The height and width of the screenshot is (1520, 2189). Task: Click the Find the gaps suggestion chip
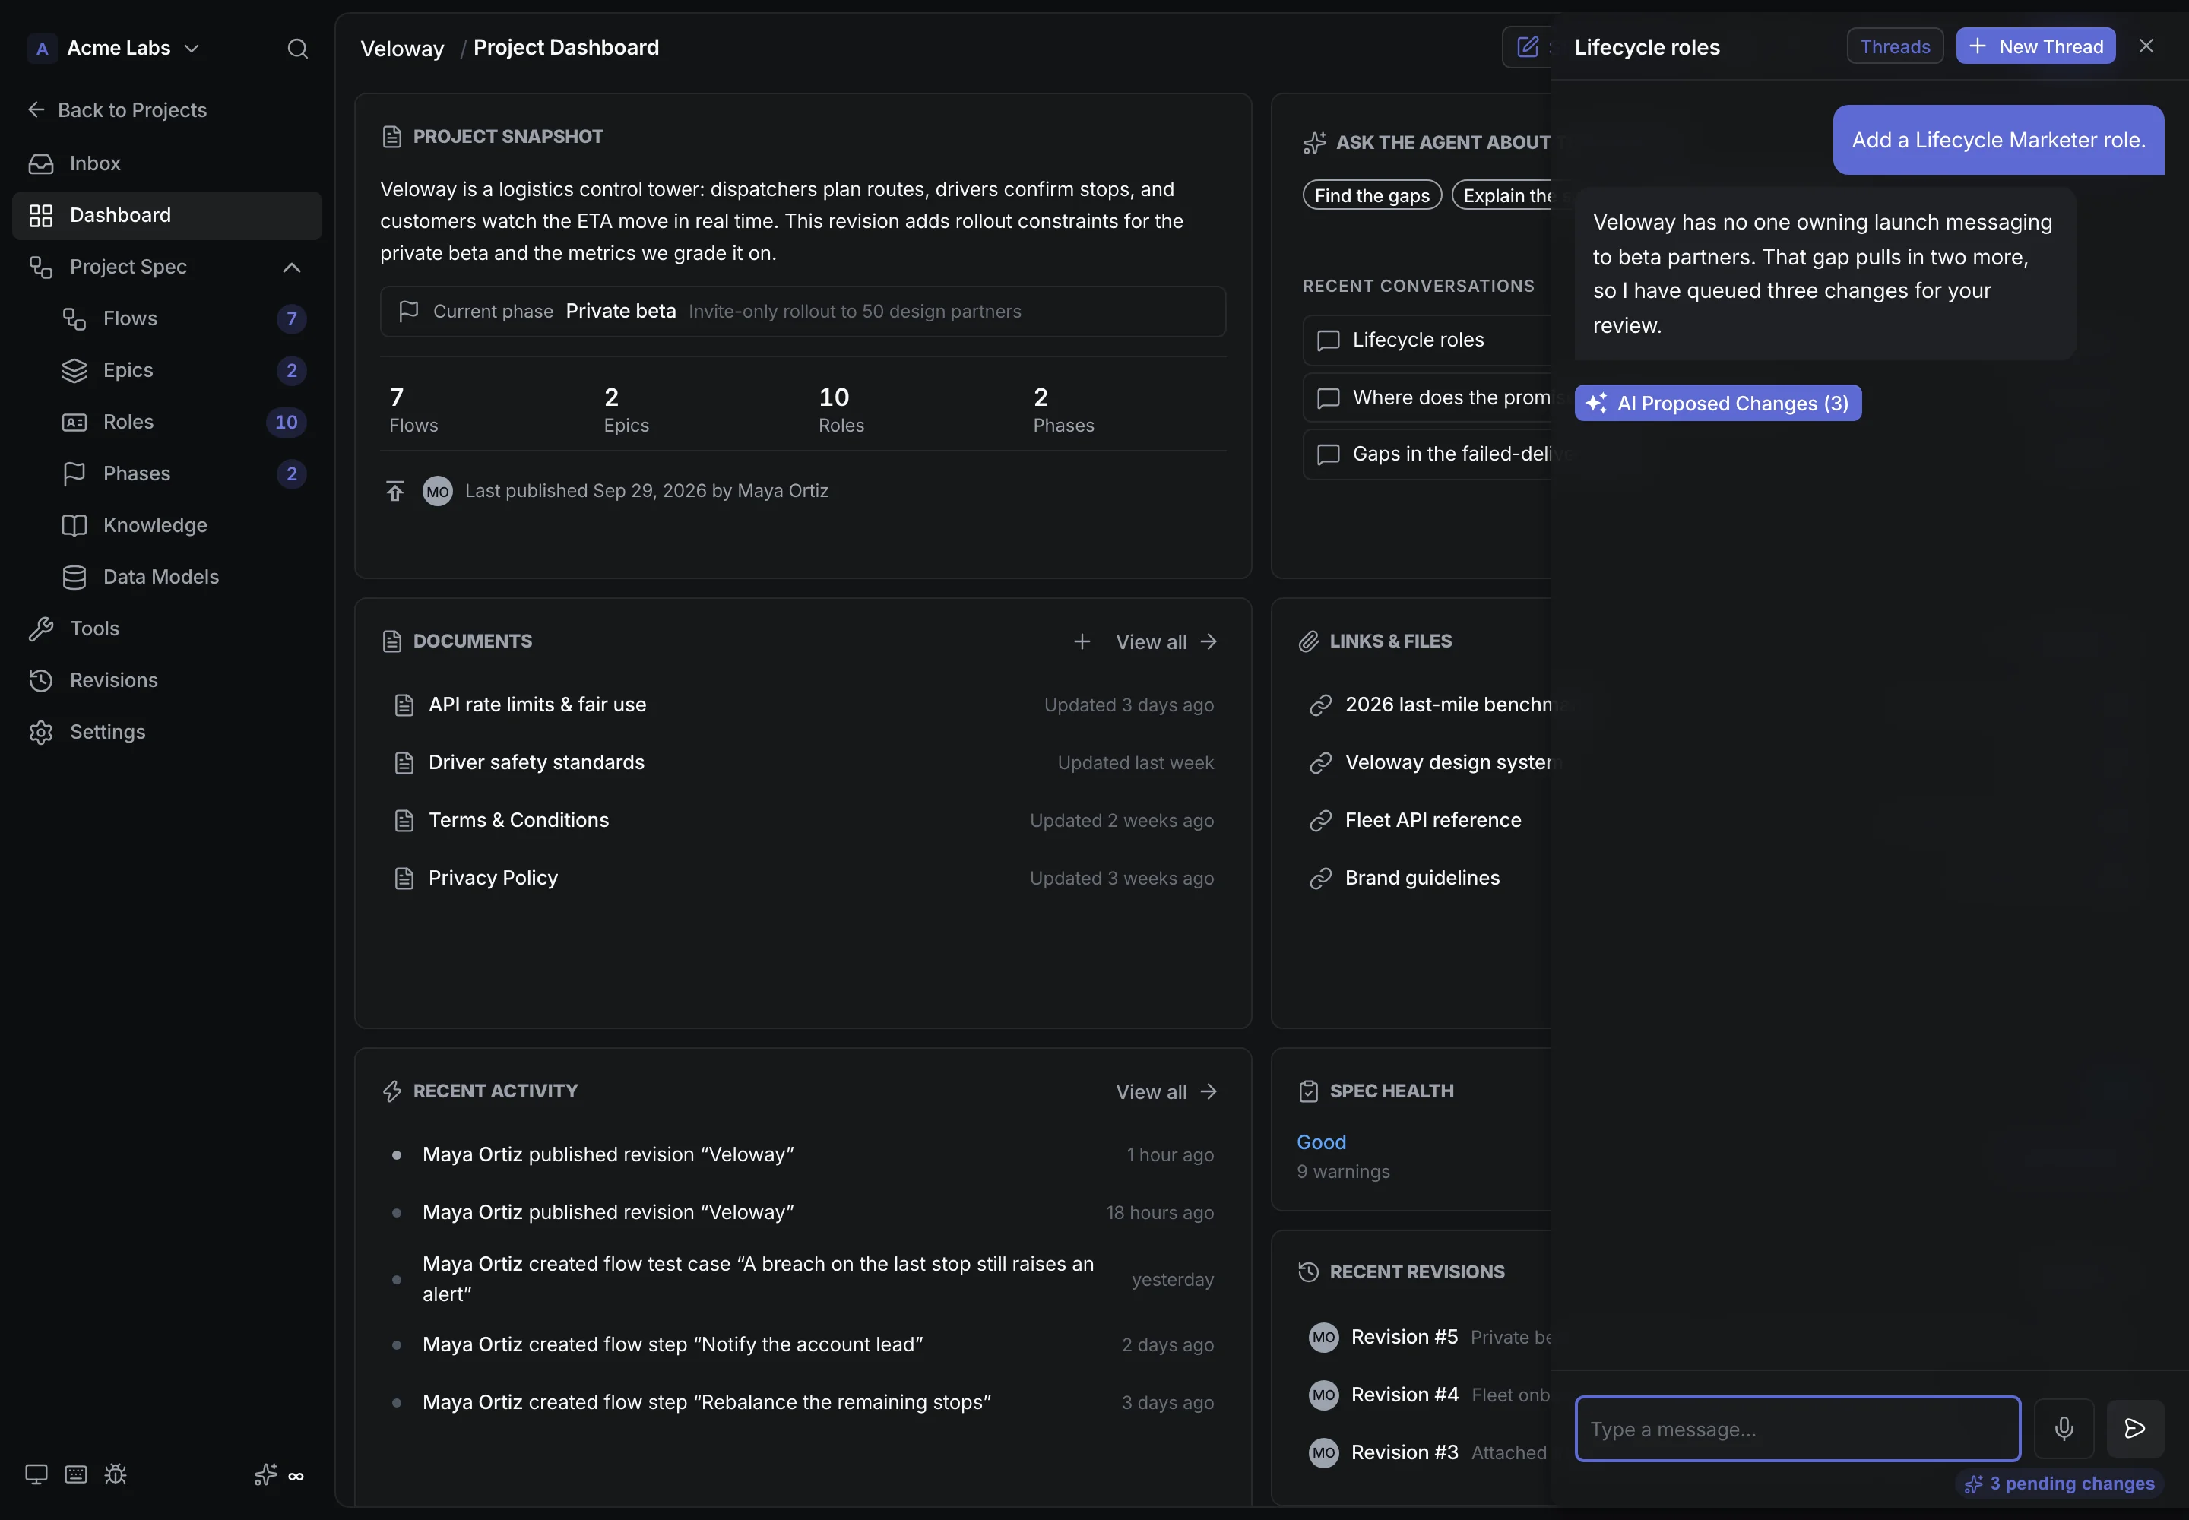1372,195
